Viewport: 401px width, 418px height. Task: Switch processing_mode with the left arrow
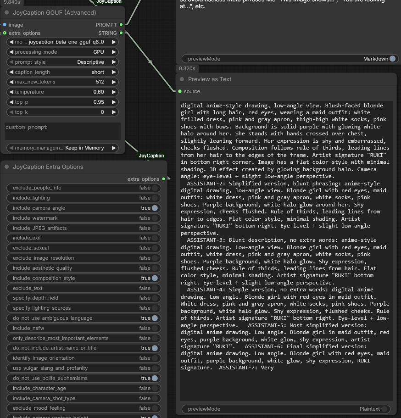[11, 52]
